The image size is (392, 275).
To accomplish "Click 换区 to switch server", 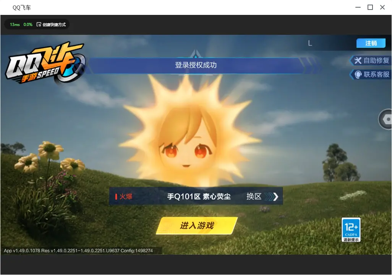I will pyautogui.click(x=254, y=196).
